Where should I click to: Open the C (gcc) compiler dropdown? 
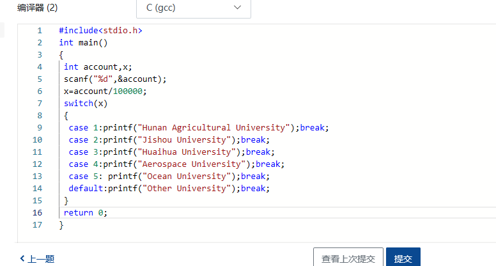click(193, 8)
